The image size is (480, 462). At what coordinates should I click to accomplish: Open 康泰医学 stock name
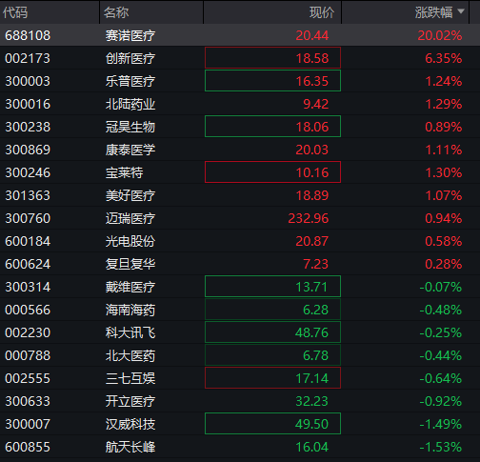click(x=130, y=150)
